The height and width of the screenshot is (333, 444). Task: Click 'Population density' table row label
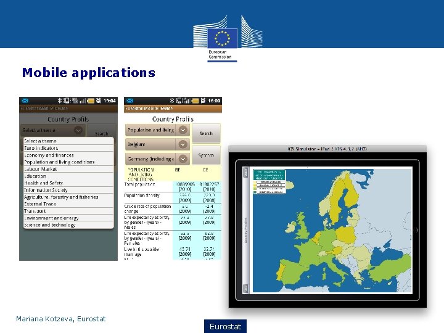click(x=142, y=195)
